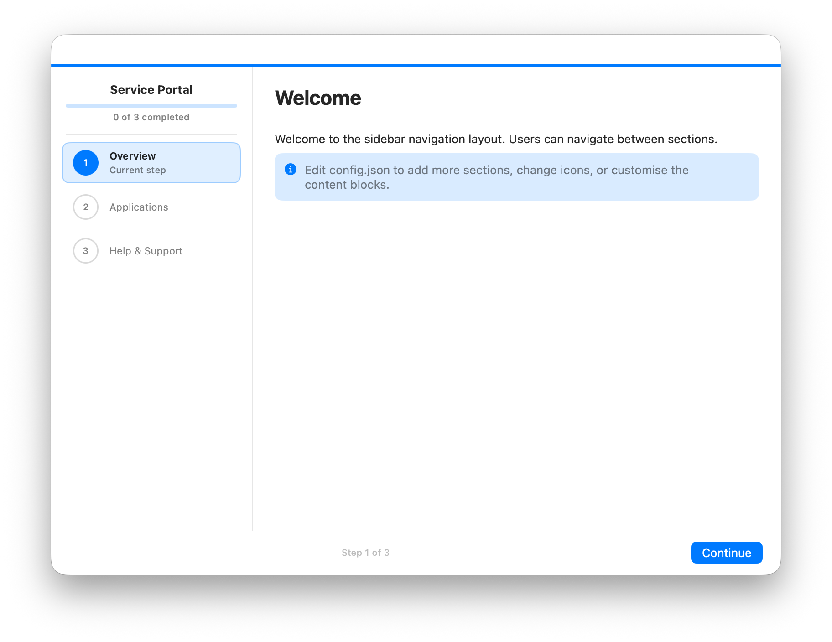Click the blue step 1 circle icon
Screen dimensions: 832x642
click(x=86, y=163)
